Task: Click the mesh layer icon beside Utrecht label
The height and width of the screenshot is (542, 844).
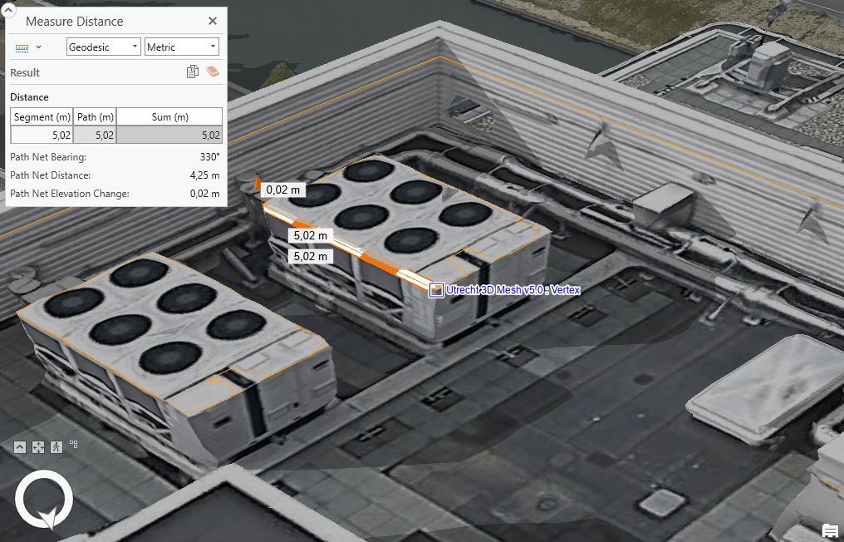Action: point(436,290)
